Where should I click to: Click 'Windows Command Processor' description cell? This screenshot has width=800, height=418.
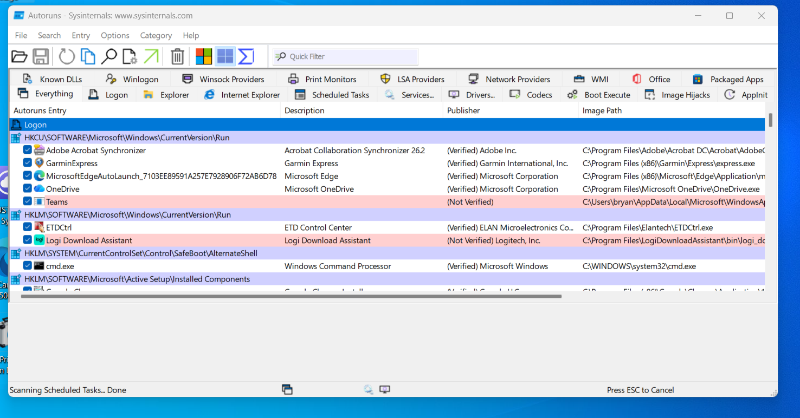[338, 266]
